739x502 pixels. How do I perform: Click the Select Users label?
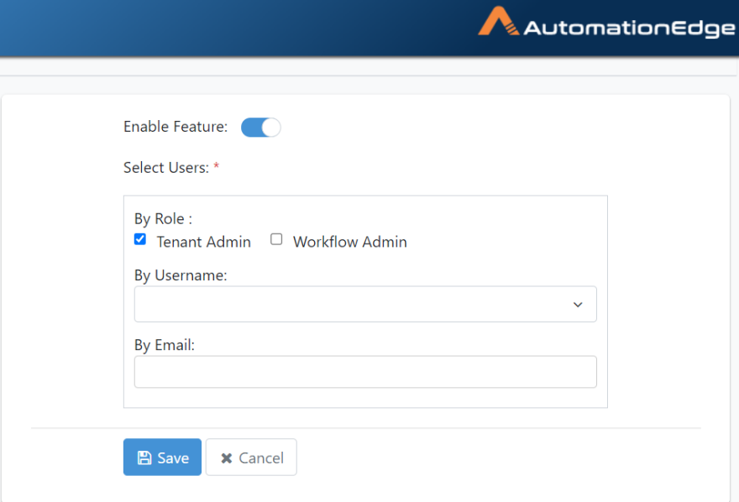[166, 168]
